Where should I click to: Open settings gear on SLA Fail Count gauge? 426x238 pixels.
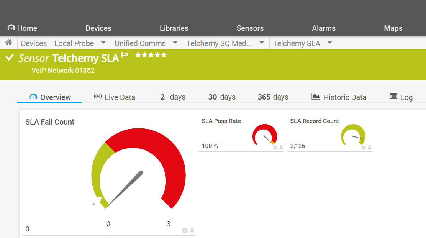185,230
